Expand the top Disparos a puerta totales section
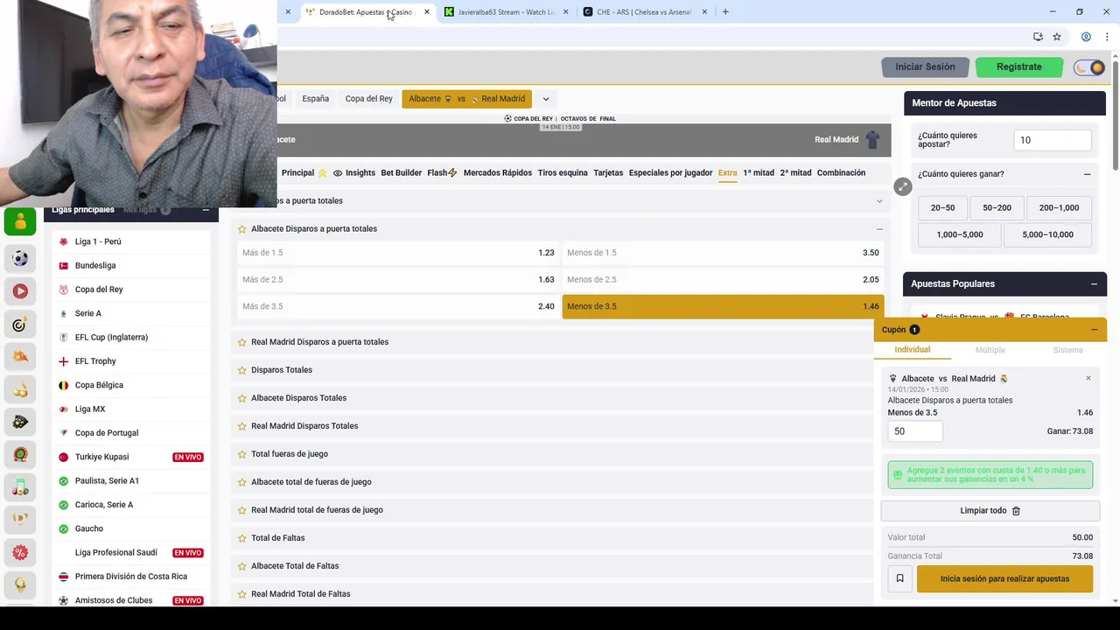1120x630 pixels. 879,201
